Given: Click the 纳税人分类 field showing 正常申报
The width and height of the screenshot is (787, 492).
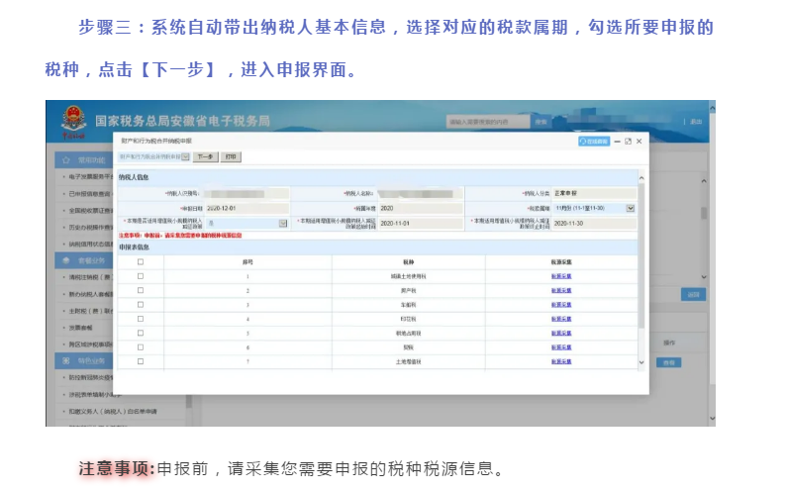Looking at the screenshot, I should [595, 193].
